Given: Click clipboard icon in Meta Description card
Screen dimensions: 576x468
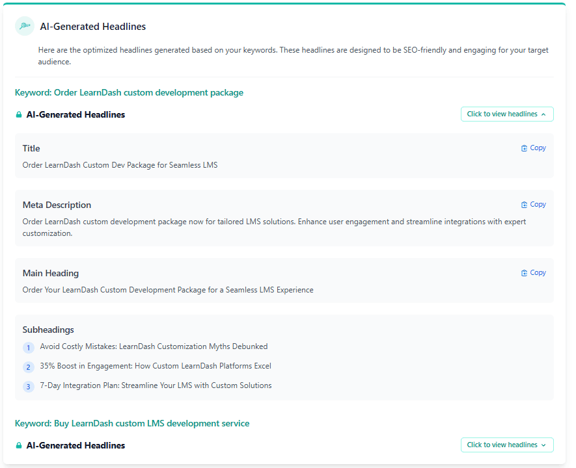Looking at the screenshot, I should pyautogui.click(x=524, y=205).
